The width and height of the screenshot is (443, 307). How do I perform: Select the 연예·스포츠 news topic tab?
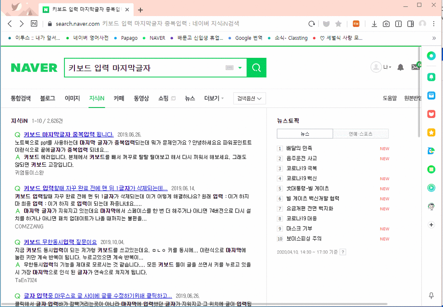click(360, 134)
